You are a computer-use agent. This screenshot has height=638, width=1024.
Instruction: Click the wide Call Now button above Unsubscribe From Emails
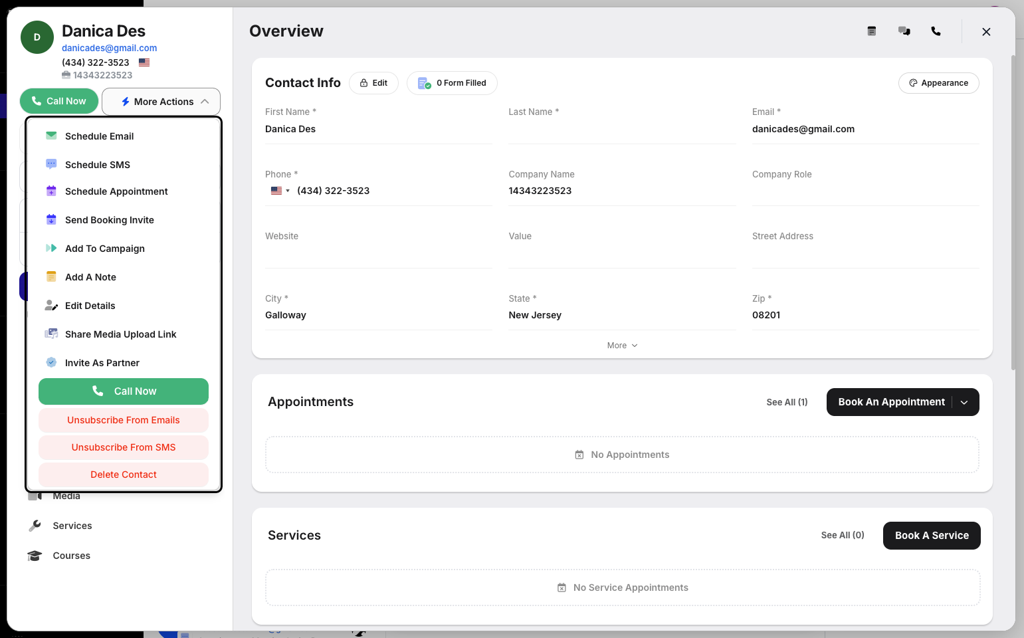[x=124, y=391]
